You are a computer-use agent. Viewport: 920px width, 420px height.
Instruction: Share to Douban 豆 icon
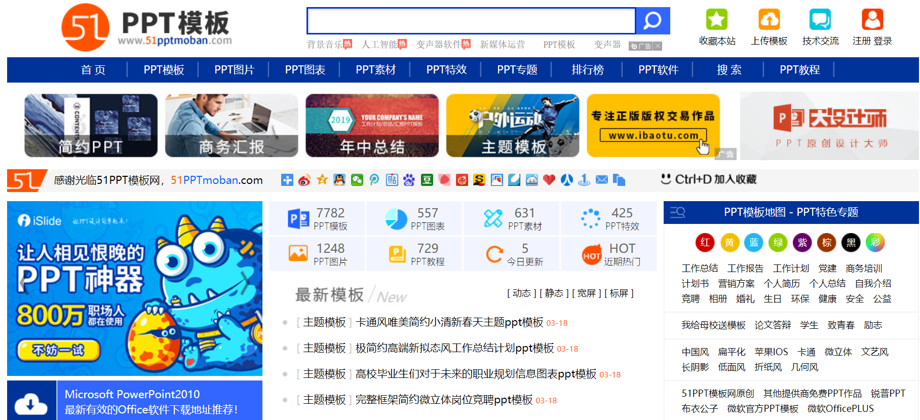pos(427,180)
